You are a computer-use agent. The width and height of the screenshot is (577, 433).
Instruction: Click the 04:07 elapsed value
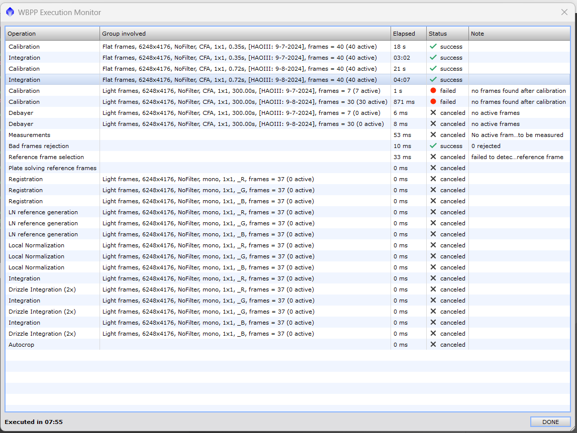[402, 80]
